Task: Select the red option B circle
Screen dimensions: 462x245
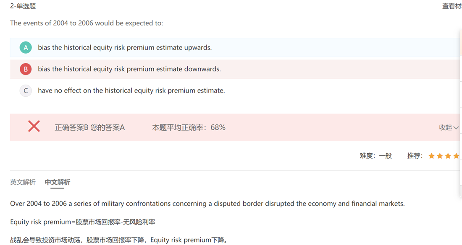Action: pos(26,69)
